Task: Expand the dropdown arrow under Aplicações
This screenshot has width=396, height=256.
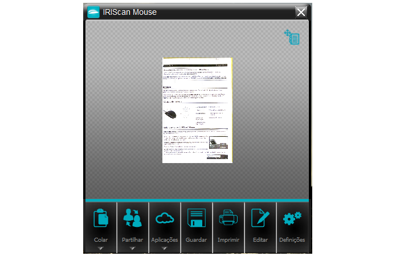Action: coord(165,249)
